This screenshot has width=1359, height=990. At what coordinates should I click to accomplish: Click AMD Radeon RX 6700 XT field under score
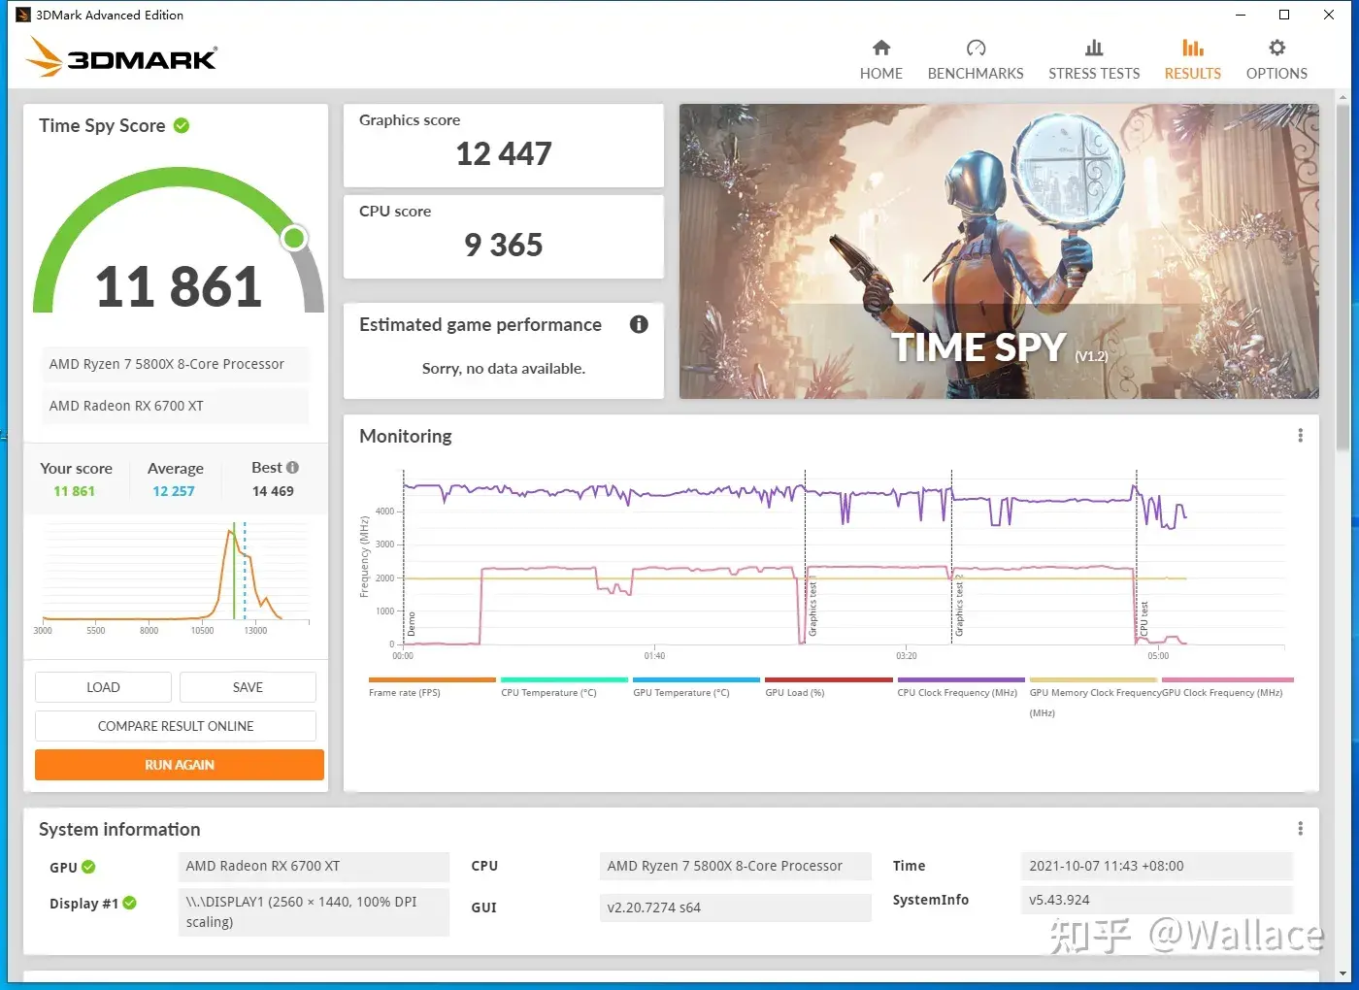point(175,406)
